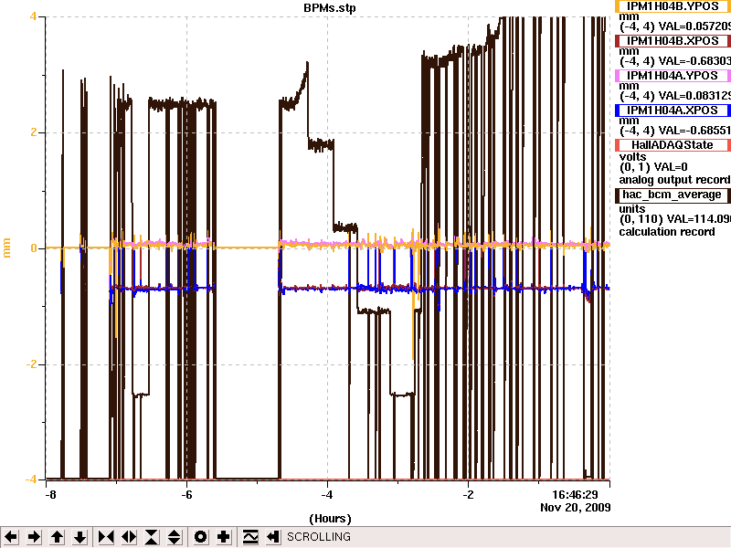Select the HallADAQState curve legend
This screenshot has height=548, width=731.
pos(673,145)
